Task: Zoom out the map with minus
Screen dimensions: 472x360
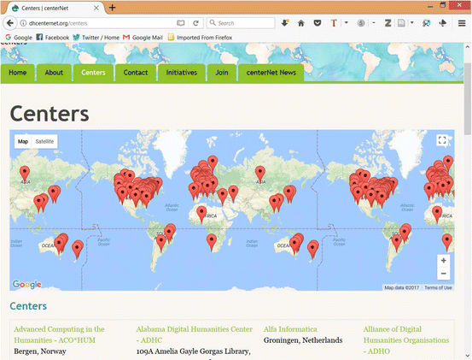Action: 443,274
